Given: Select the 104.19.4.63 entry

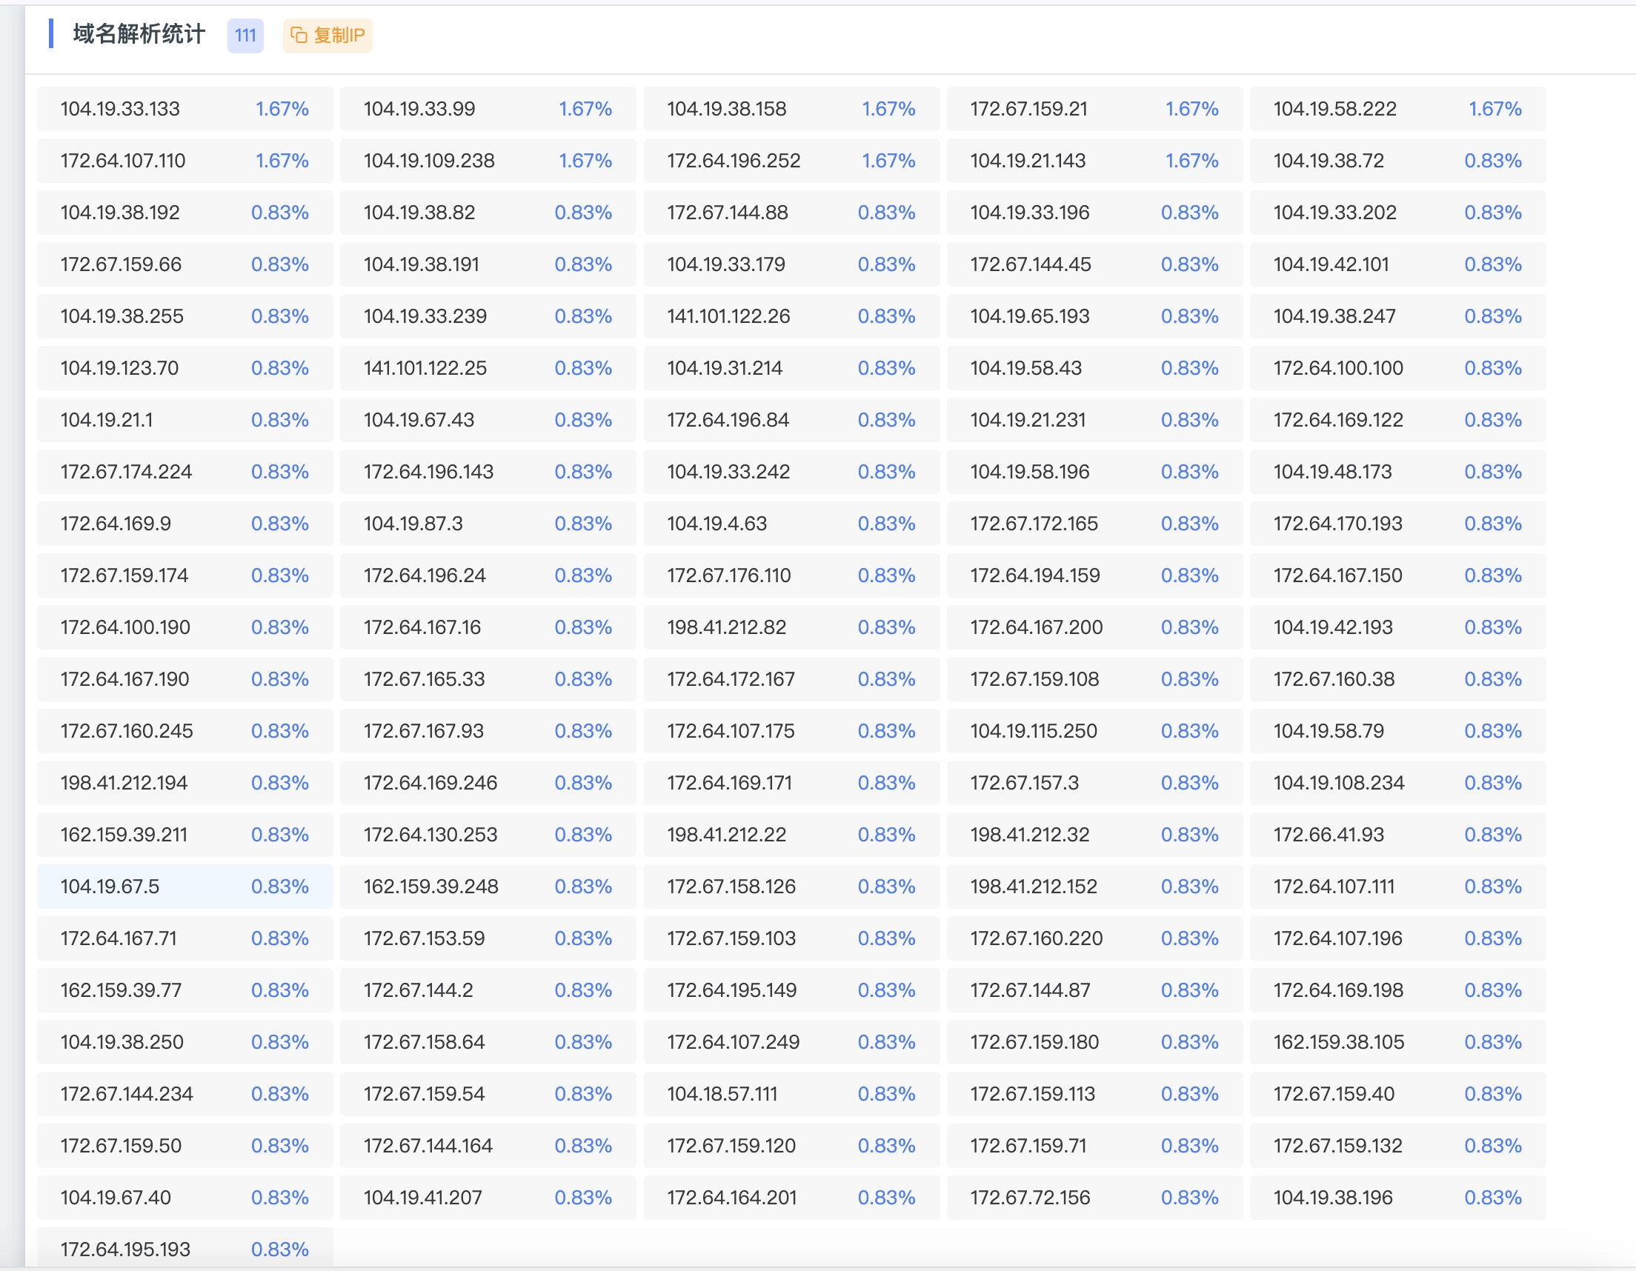Looking at the screenshot, I should click(x=791, y=524).
